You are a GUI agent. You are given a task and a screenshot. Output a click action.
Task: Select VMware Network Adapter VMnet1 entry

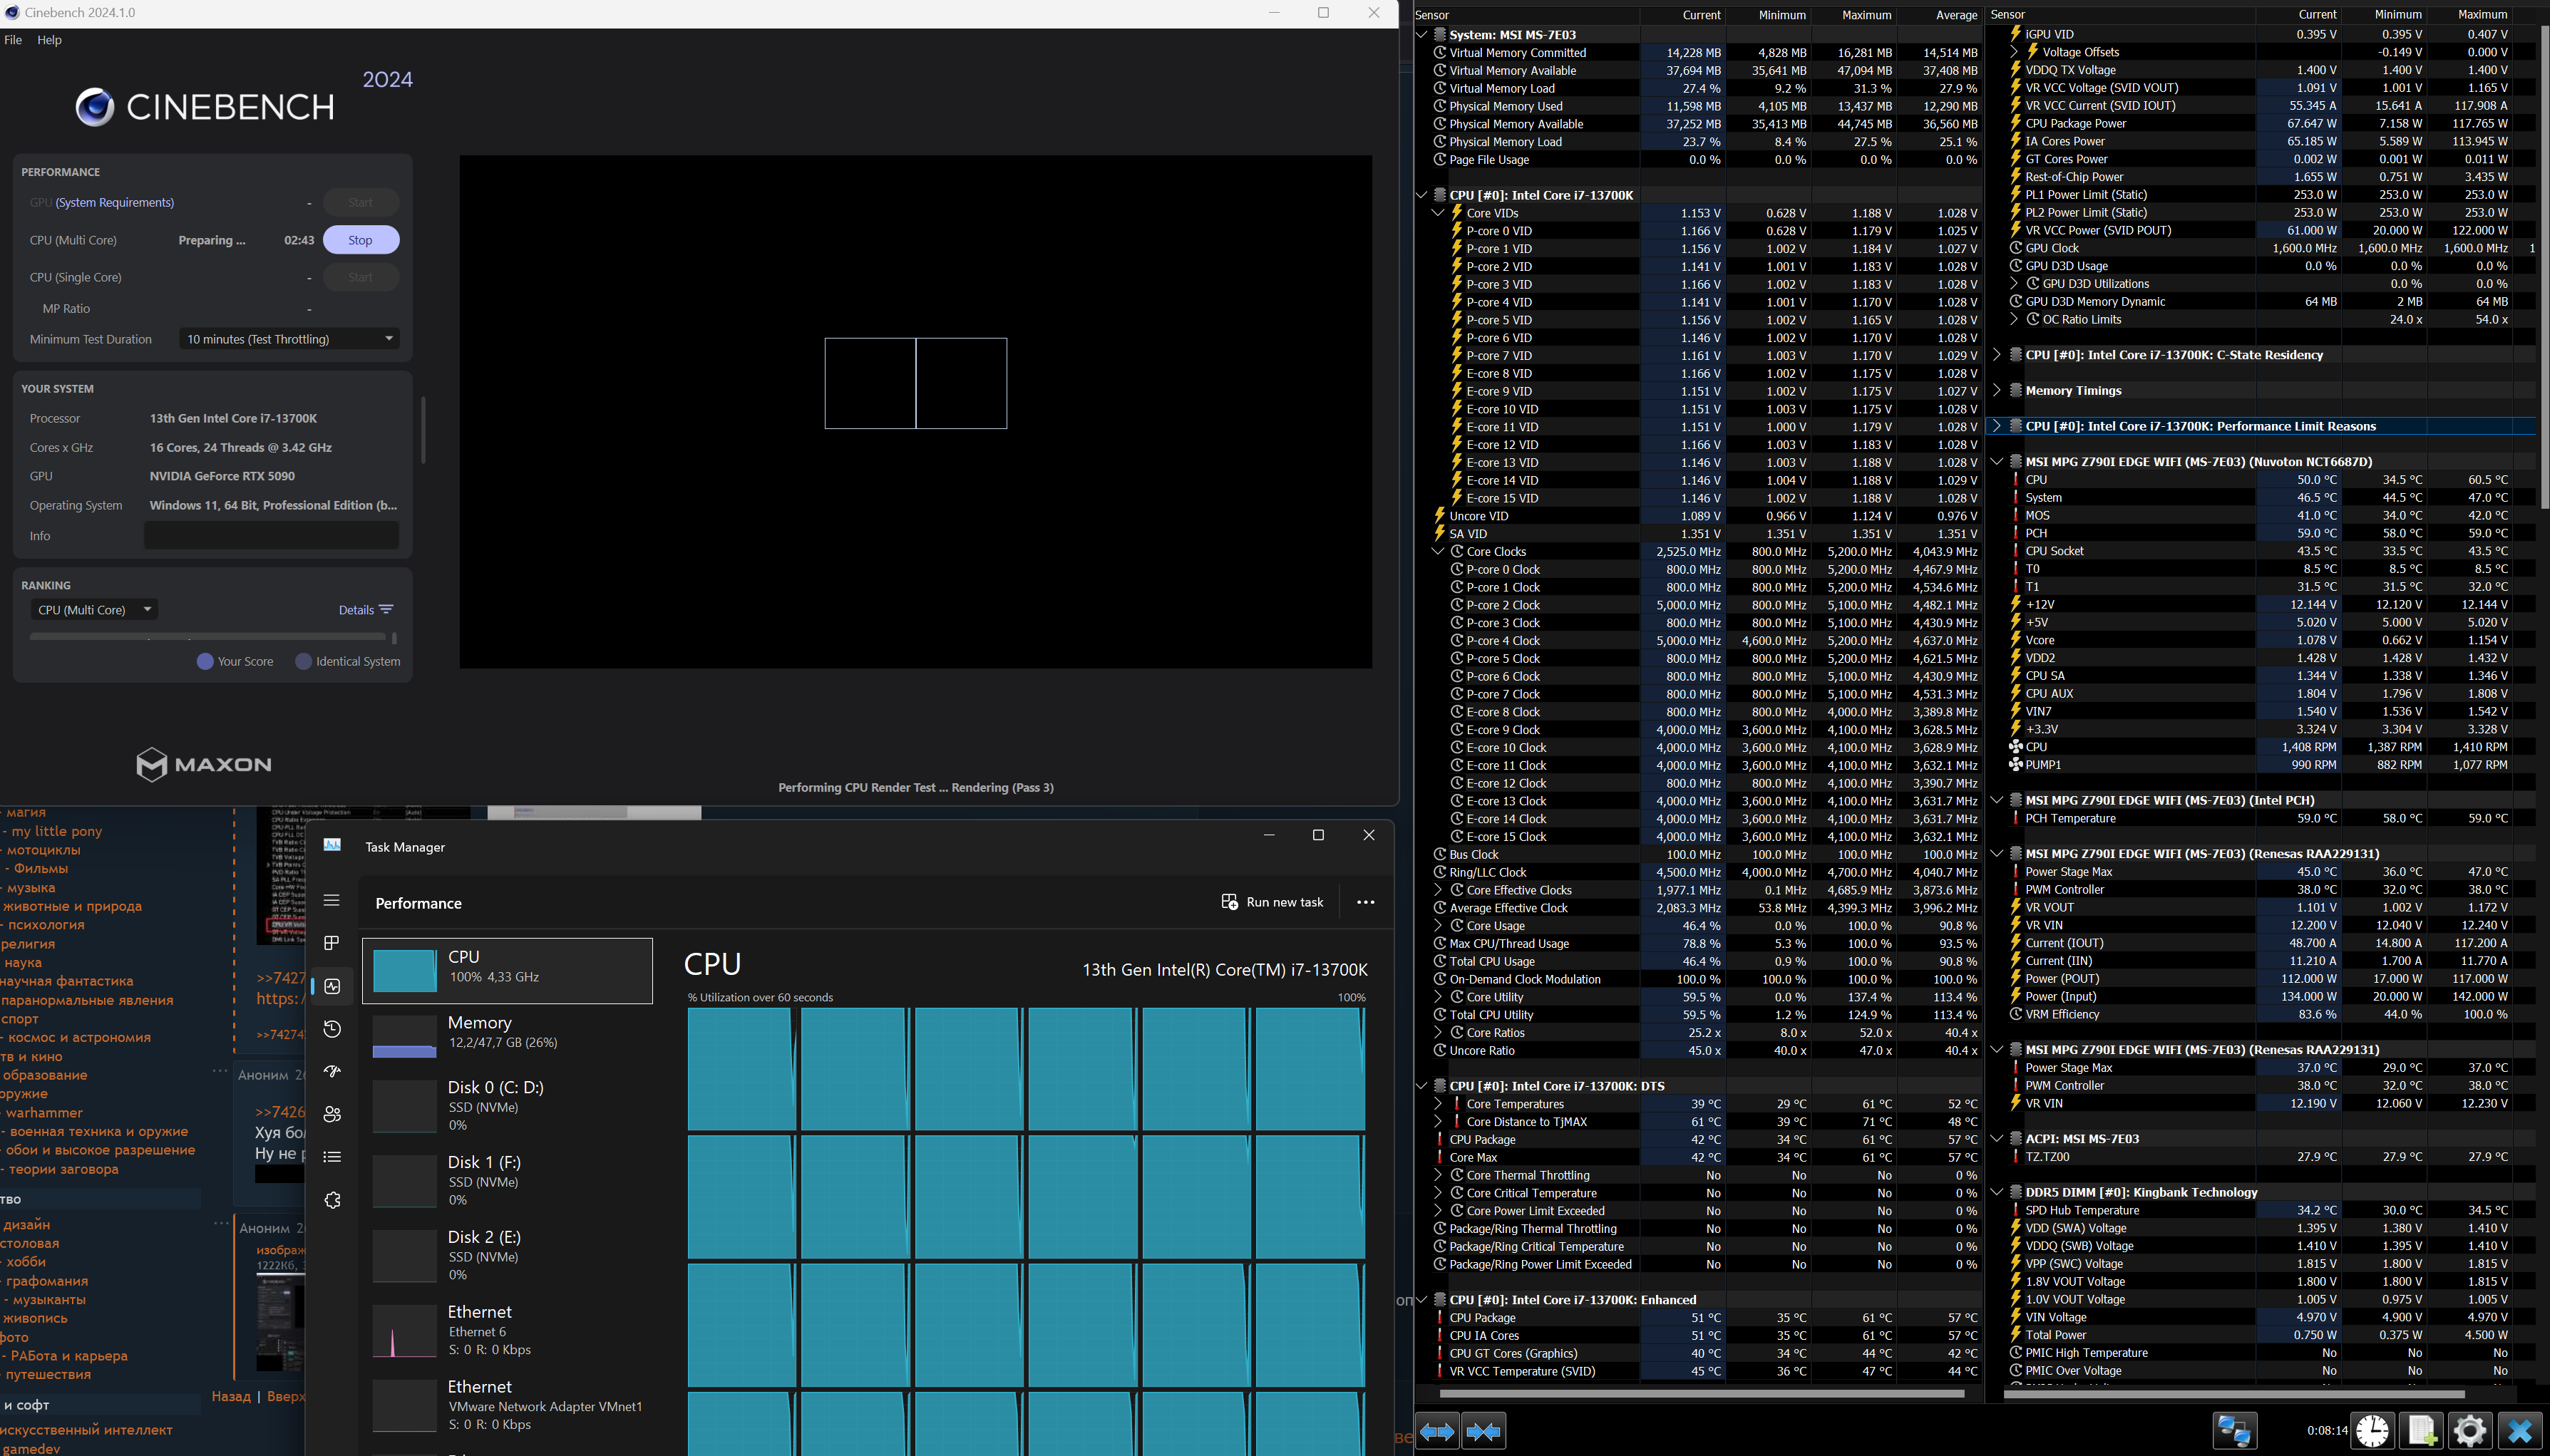coord(507,1406)
